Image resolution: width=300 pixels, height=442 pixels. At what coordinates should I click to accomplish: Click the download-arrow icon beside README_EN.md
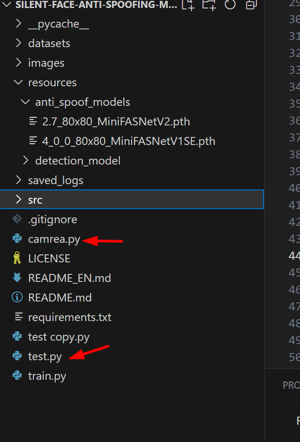tap(17, 278)
